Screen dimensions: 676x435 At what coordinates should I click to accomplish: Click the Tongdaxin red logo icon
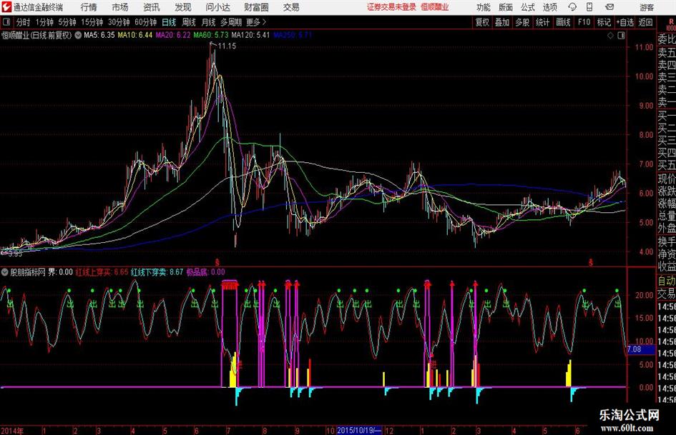(6, 7)
